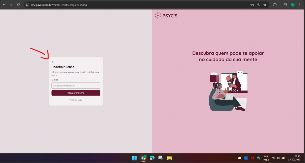Open the Chrome profile avatar
305x163 pixels.
point(293,5)
